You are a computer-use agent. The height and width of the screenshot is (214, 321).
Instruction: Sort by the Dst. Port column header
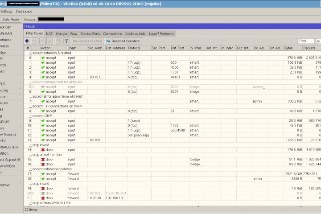pyautogui.click(x=179, y=48)
